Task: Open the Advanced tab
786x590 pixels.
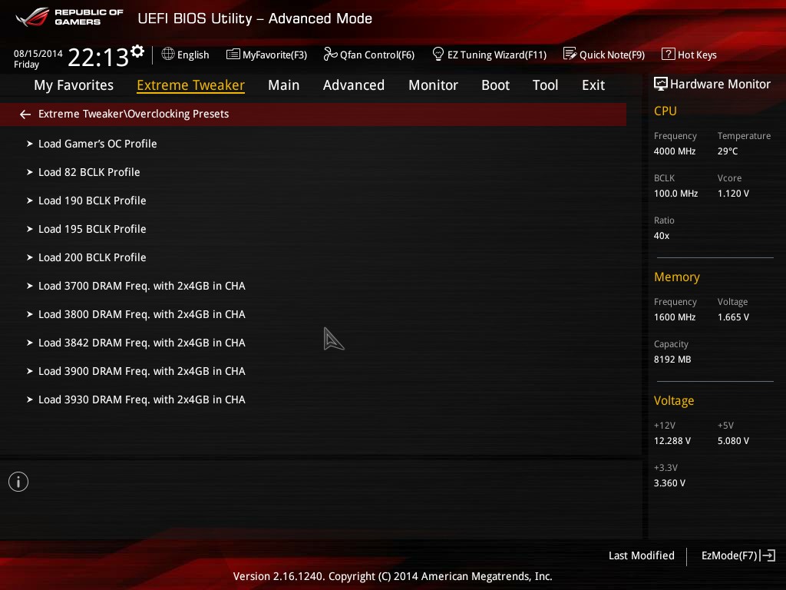Action: tap(353, 85)
